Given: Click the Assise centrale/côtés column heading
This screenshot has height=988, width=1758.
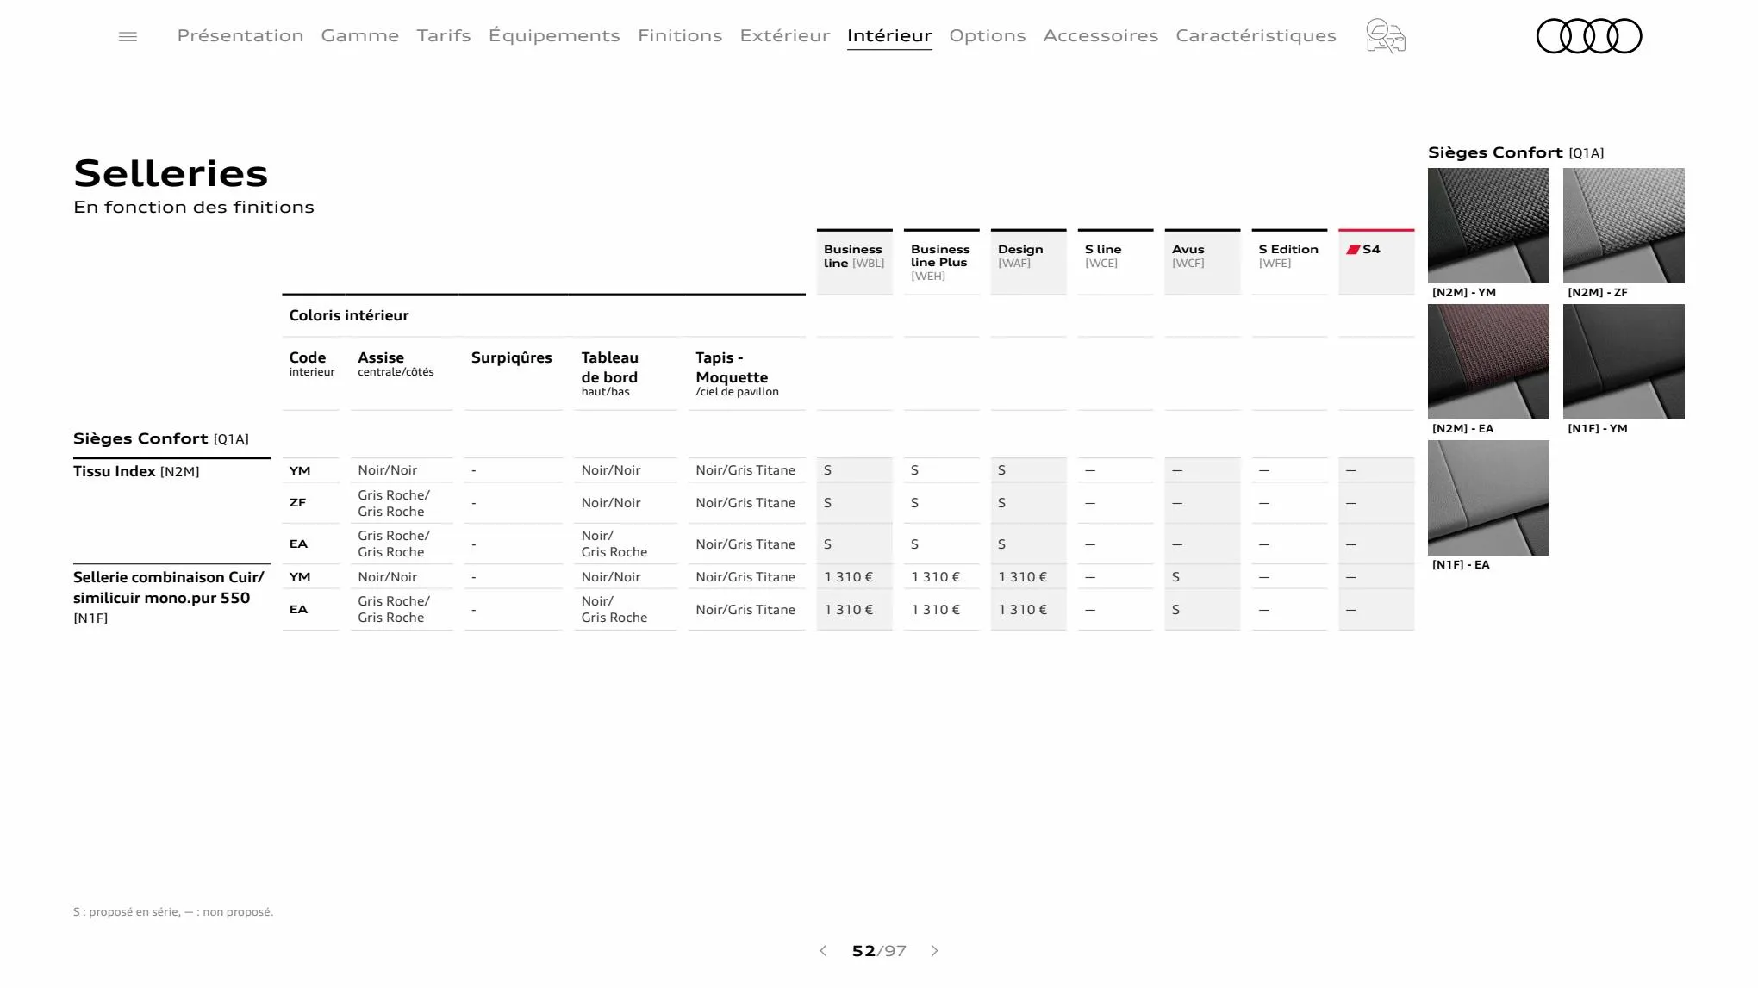Looking at the screenshot, I should (396, 363).
